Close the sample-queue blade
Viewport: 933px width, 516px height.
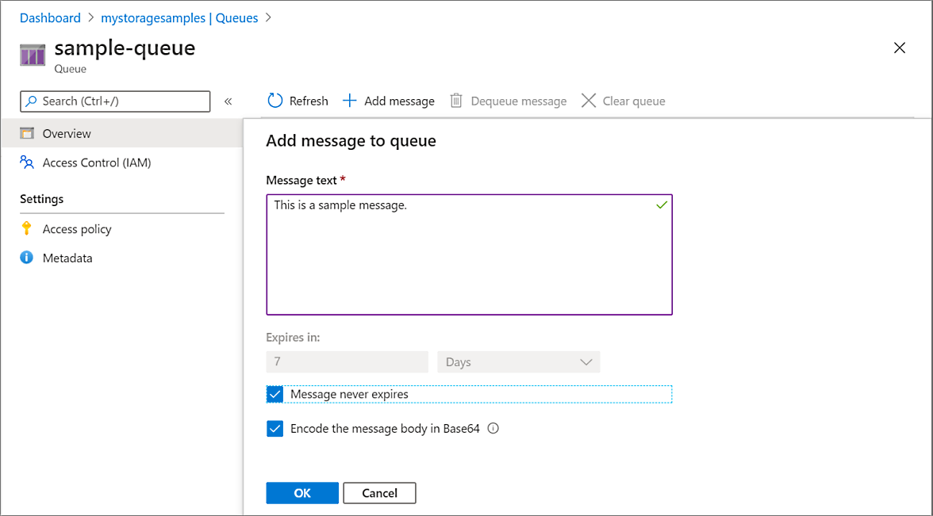[899, 48]
